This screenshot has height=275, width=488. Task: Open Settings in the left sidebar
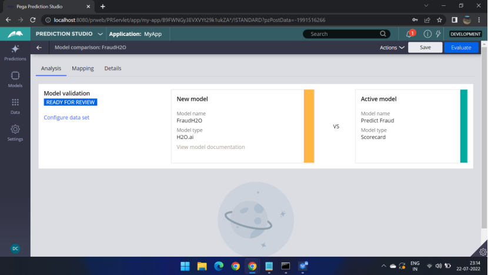15,133
